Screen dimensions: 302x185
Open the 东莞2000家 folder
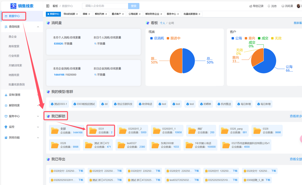point(165,145)
